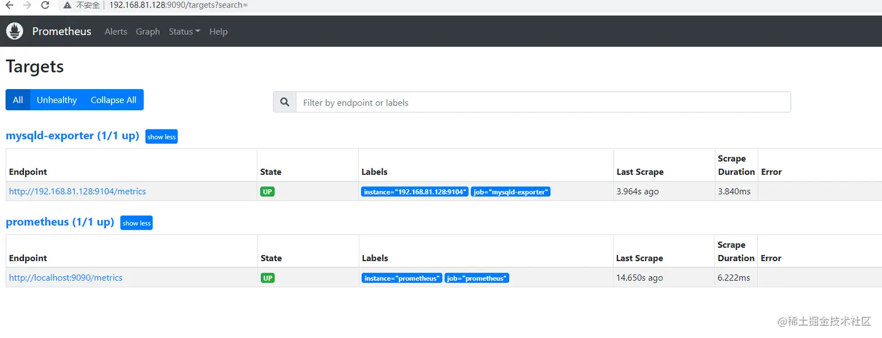Collapse the prometheus group with show less

(136, 223)
